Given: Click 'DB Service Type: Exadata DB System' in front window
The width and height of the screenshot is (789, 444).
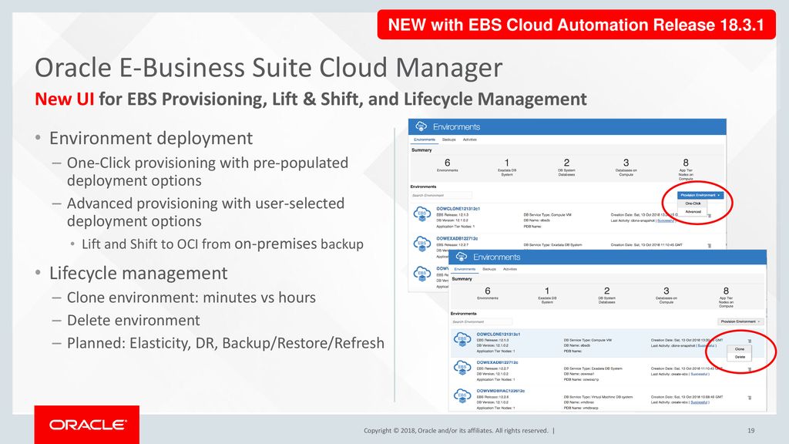Looking at the screenshot, I should tap(593, 368).
